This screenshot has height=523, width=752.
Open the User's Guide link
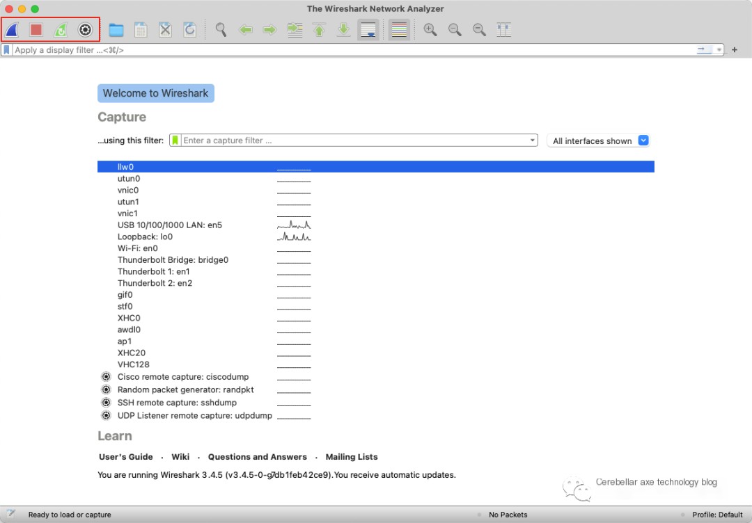(125, 457)
